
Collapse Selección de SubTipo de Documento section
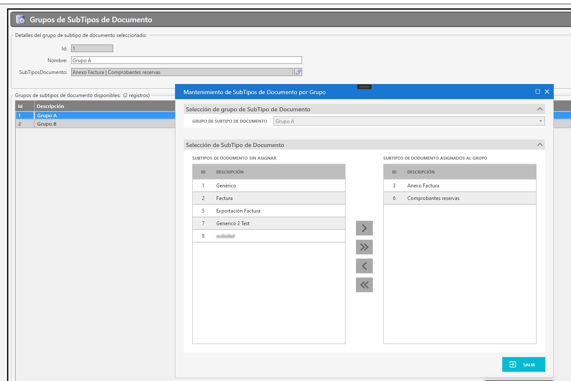540,145
